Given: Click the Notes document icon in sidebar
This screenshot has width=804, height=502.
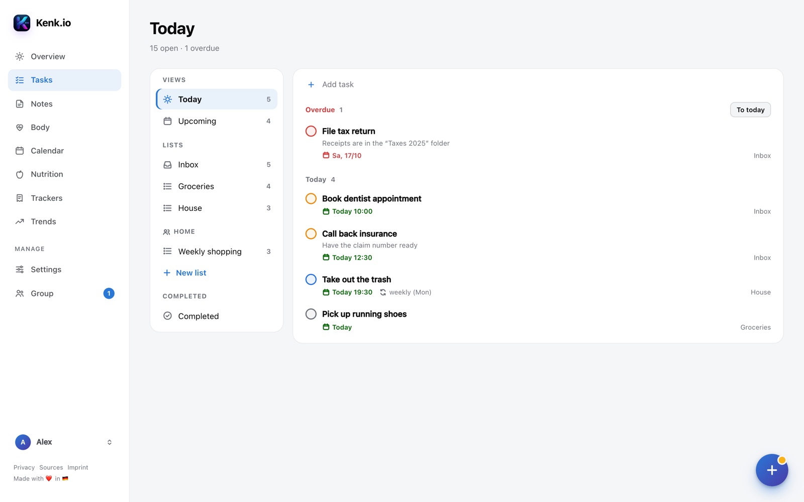Looking at the screenshot, I should (x=20, y=104).
